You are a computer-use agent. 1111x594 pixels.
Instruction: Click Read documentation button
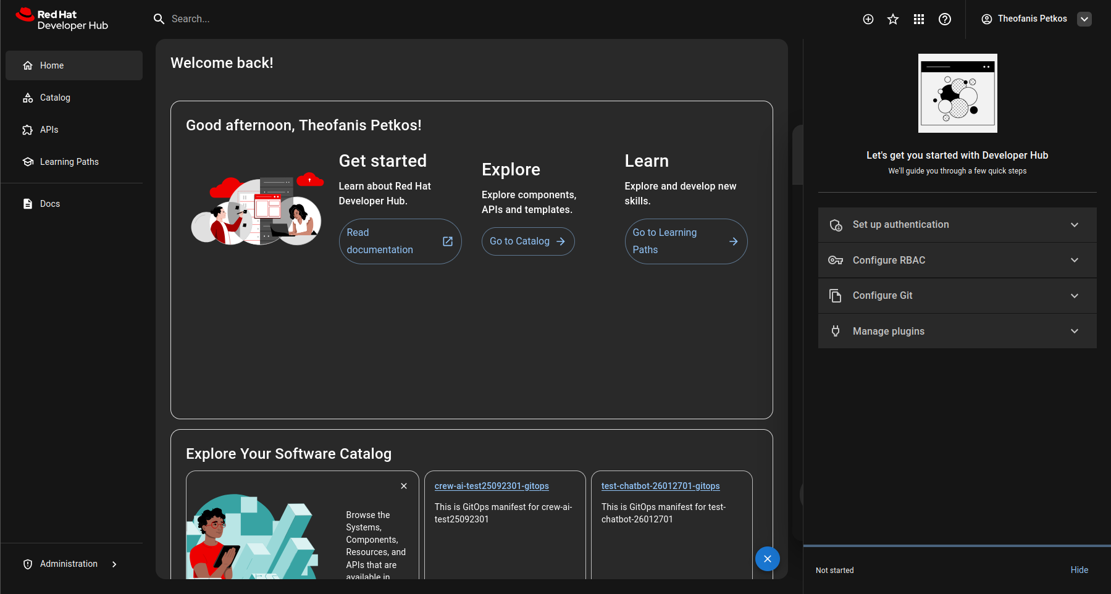click(400, 241)
